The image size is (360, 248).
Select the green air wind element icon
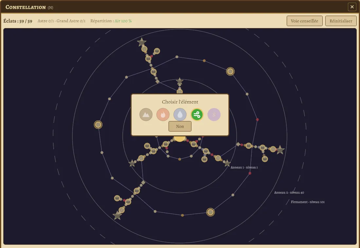pyautogui.click(x=197, y=115)
